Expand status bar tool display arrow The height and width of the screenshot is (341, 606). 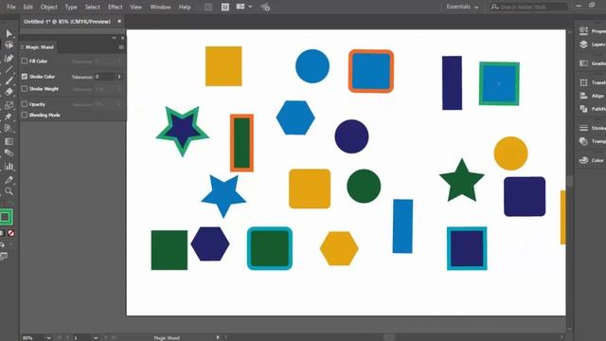point(218,337)
